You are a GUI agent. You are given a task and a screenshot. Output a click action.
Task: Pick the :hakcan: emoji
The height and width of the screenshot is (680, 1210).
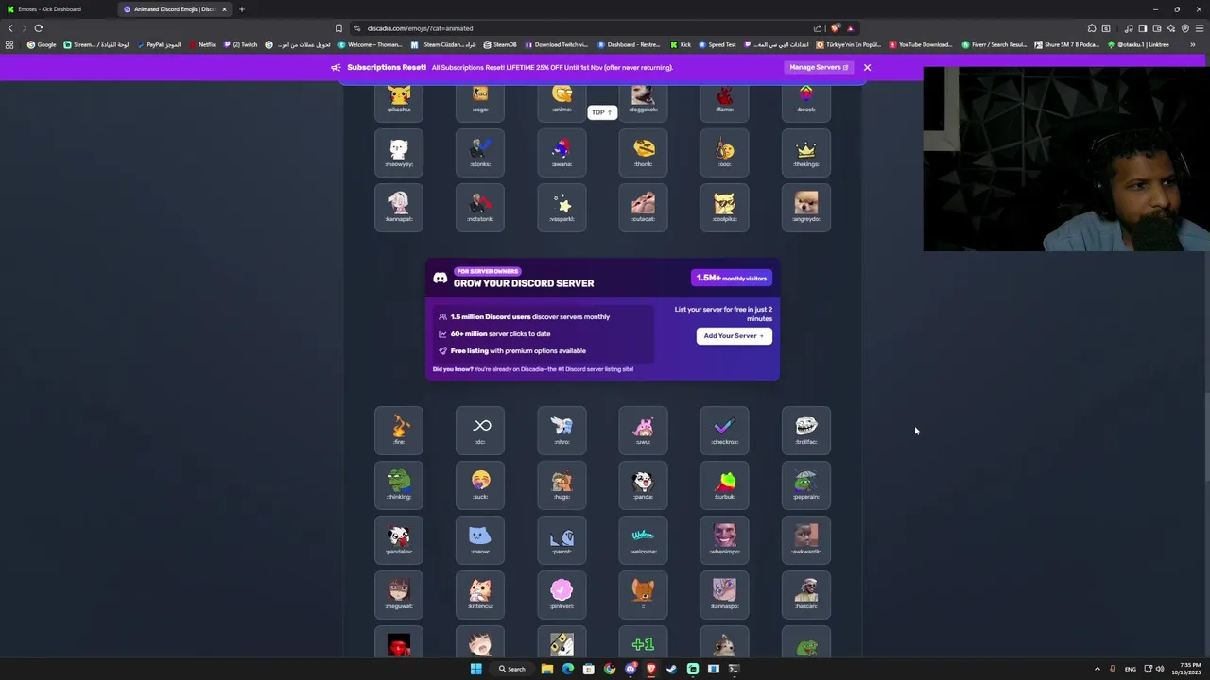click(805, 595)
